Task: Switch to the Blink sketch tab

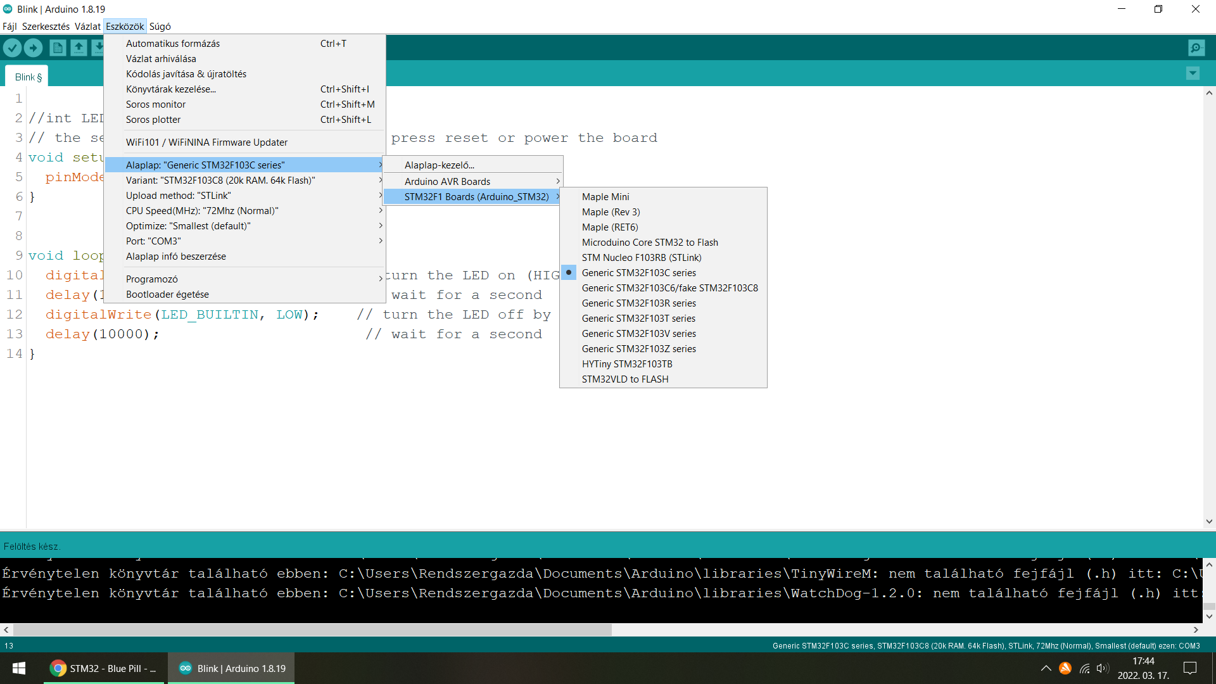Action: pyautogui.click(x=27, y=77)
